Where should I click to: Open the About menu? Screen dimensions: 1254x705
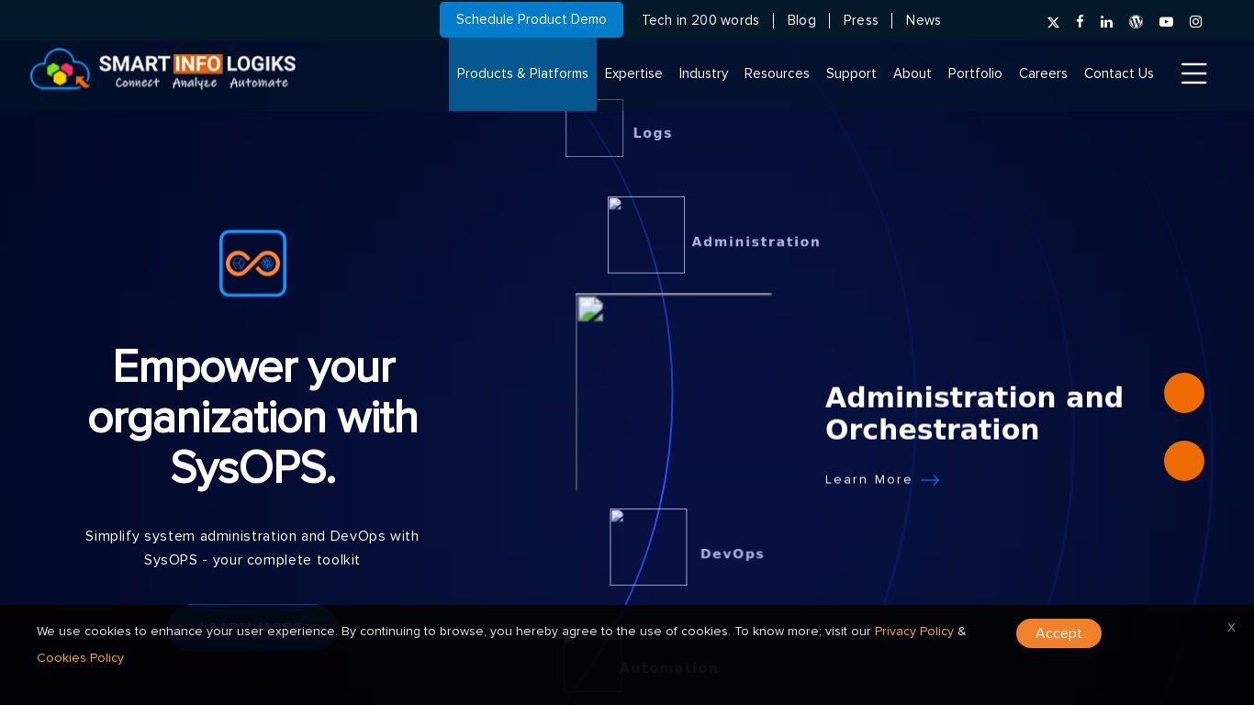tap(913, 73)
